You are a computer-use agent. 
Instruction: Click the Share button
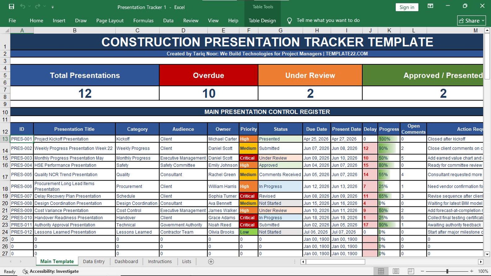471,21
